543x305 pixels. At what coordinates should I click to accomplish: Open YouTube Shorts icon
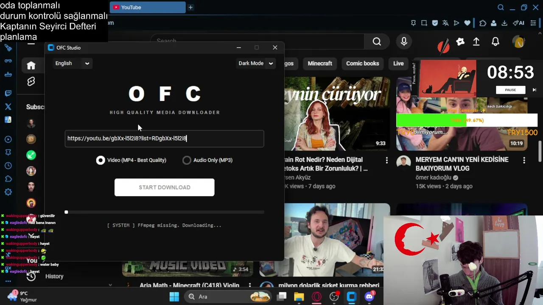31,81
